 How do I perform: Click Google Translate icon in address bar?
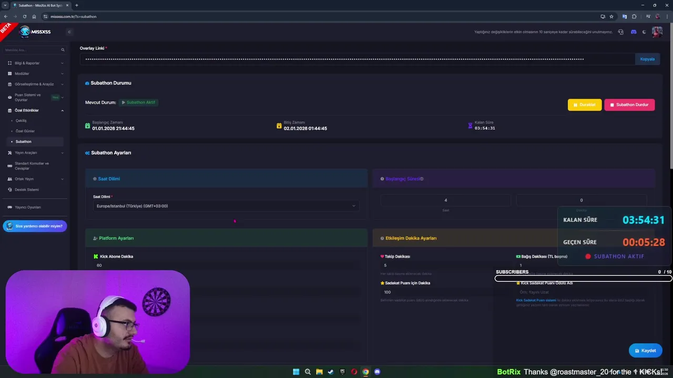coord(625,16)
